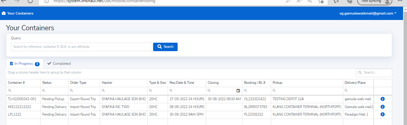Click magnifier icon in Status filter
The image size is (407, 125).
pos(44,90)
